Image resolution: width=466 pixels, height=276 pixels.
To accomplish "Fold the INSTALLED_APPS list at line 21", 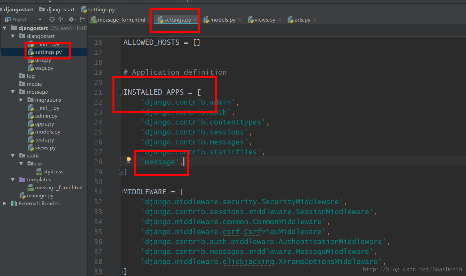I will 120,93.
